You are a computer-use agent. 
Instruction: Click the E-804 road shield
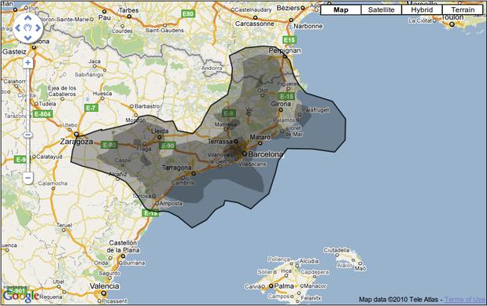tap(42, 114)
